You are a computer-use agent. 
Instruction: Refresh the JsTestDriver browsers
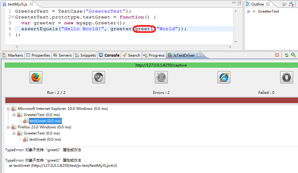tap(287, 55)
